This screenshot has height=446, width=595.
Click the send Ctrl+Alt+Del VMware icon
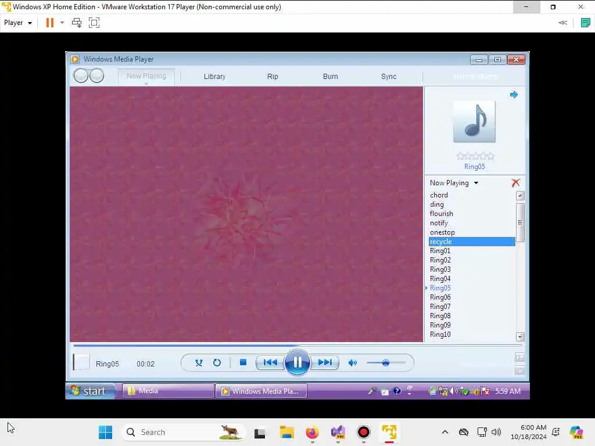tap(77, 23)
